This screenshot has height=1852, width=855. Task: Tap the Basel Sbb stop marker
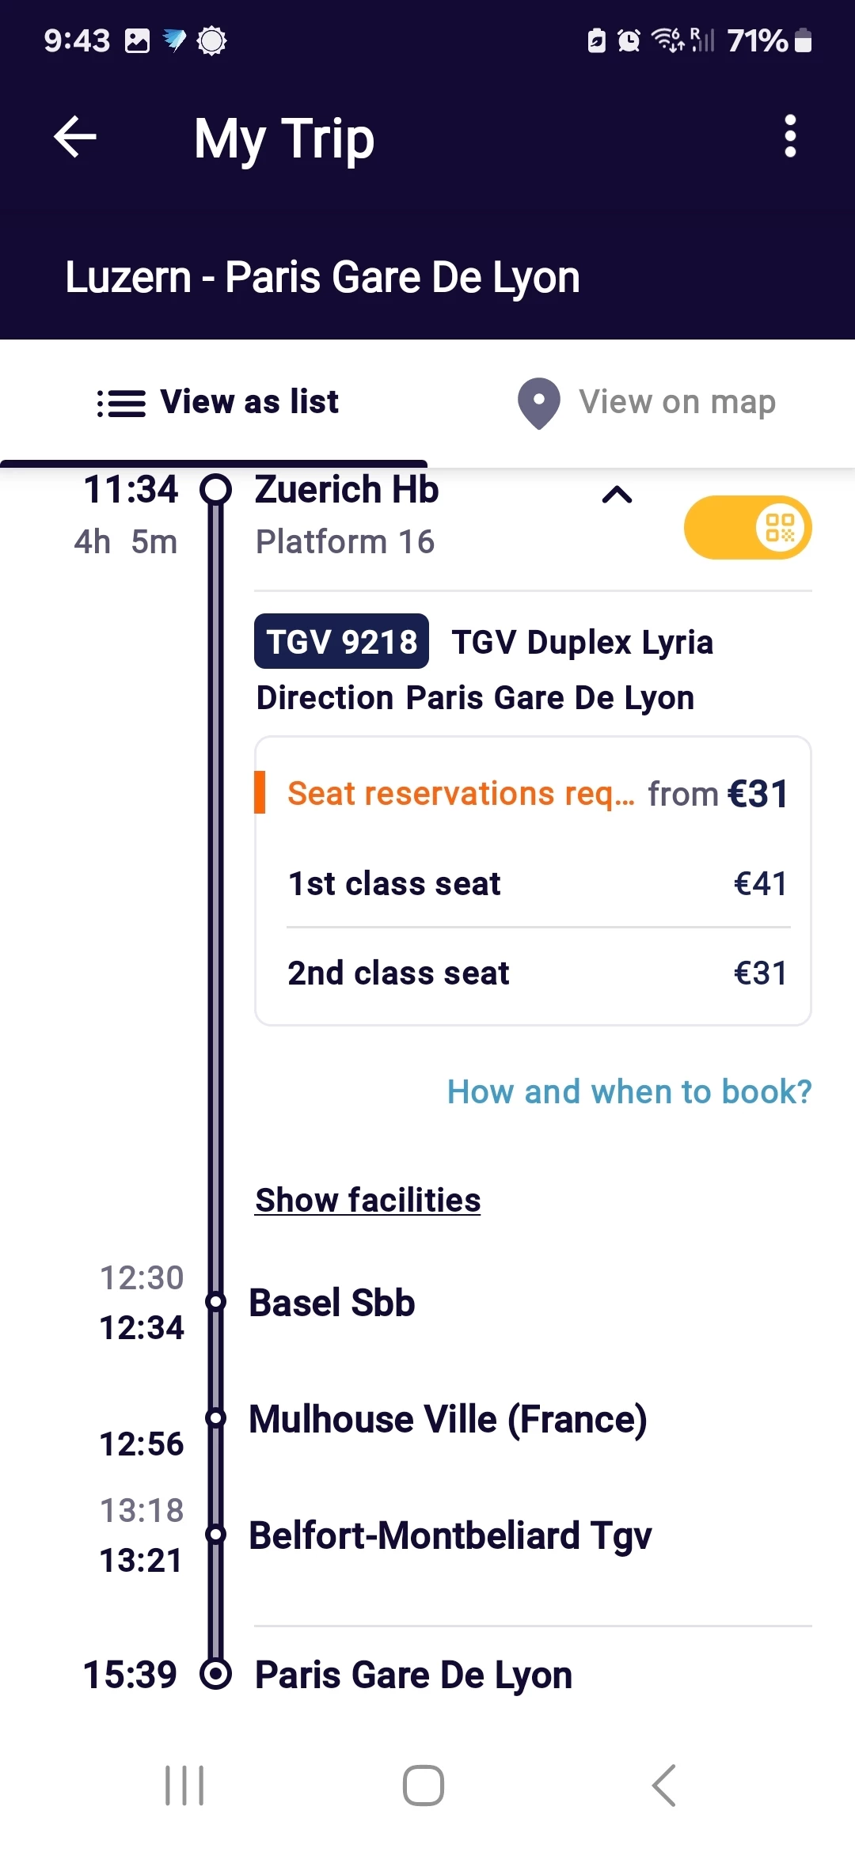click(x=215, y=1302)
